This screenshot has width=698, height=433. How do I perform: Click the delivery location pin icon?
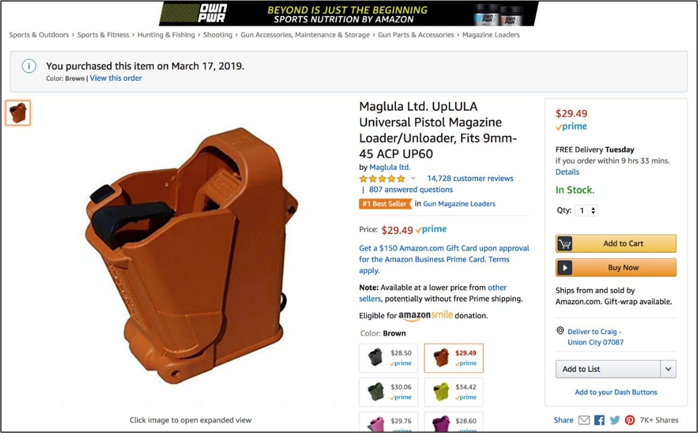click(x=560, y=331)
